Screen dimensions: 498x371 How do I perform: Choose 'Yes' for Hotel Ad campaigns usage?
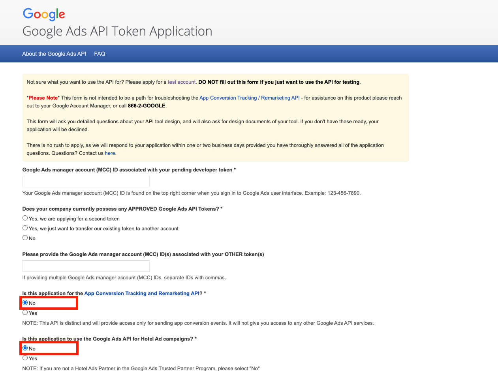[25, 358]
